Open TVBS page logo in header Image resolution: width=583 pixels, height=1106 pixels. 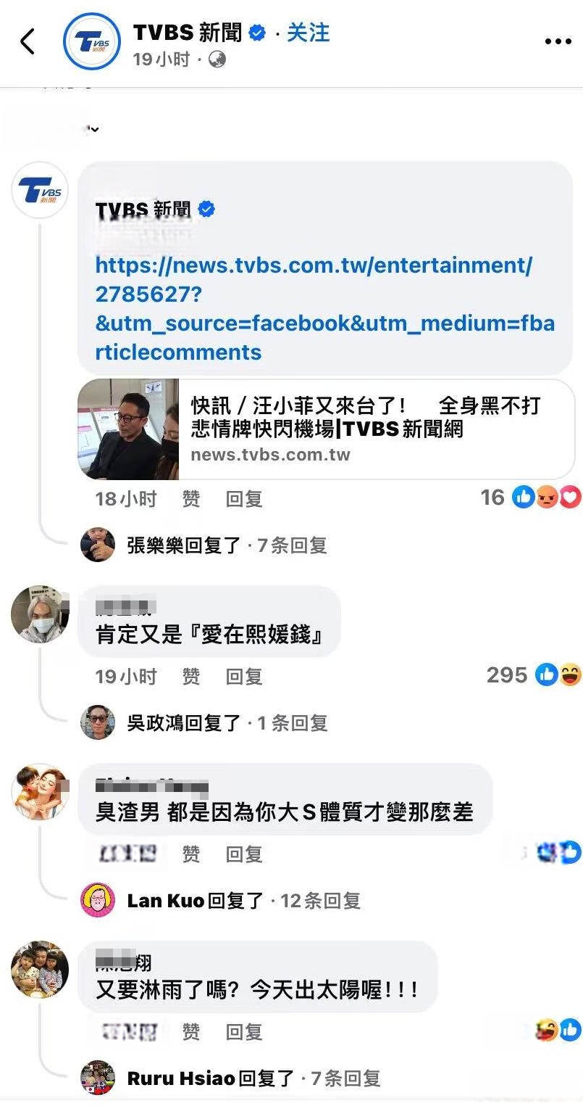pos(93,42)
